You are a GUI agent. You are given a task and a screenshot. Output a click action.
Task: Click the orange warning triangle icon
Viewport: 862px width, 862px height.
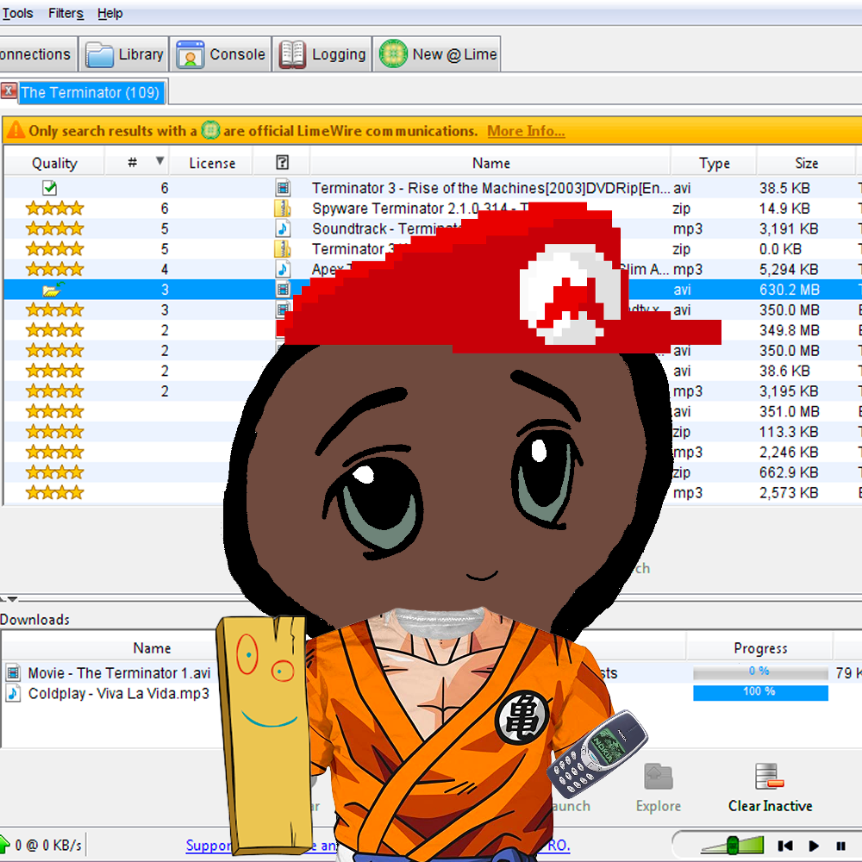coord(16,130)
